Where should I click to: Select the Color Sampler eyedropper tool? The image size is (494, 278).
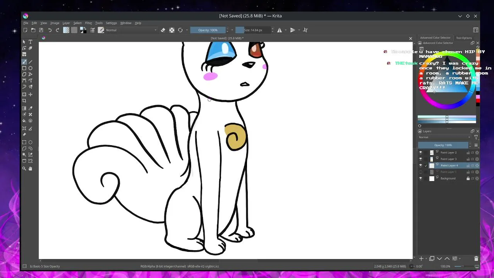(30, 108)
